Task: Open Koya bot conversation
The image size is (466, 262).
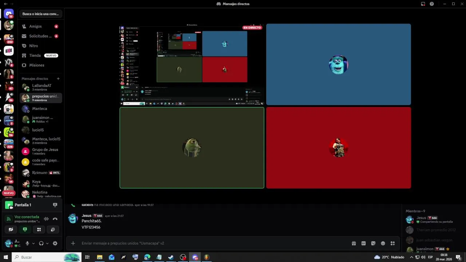Action: click(40, 183)
